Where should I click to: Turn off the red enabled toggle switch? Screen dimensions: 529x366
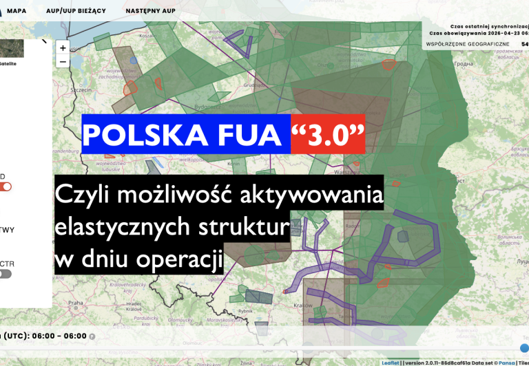tap(6, 186)
